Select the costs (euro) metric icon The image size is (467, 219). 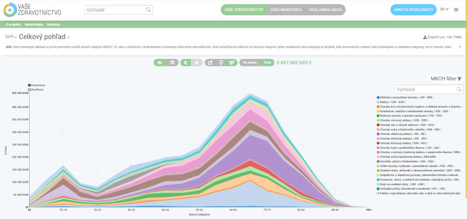186,62
